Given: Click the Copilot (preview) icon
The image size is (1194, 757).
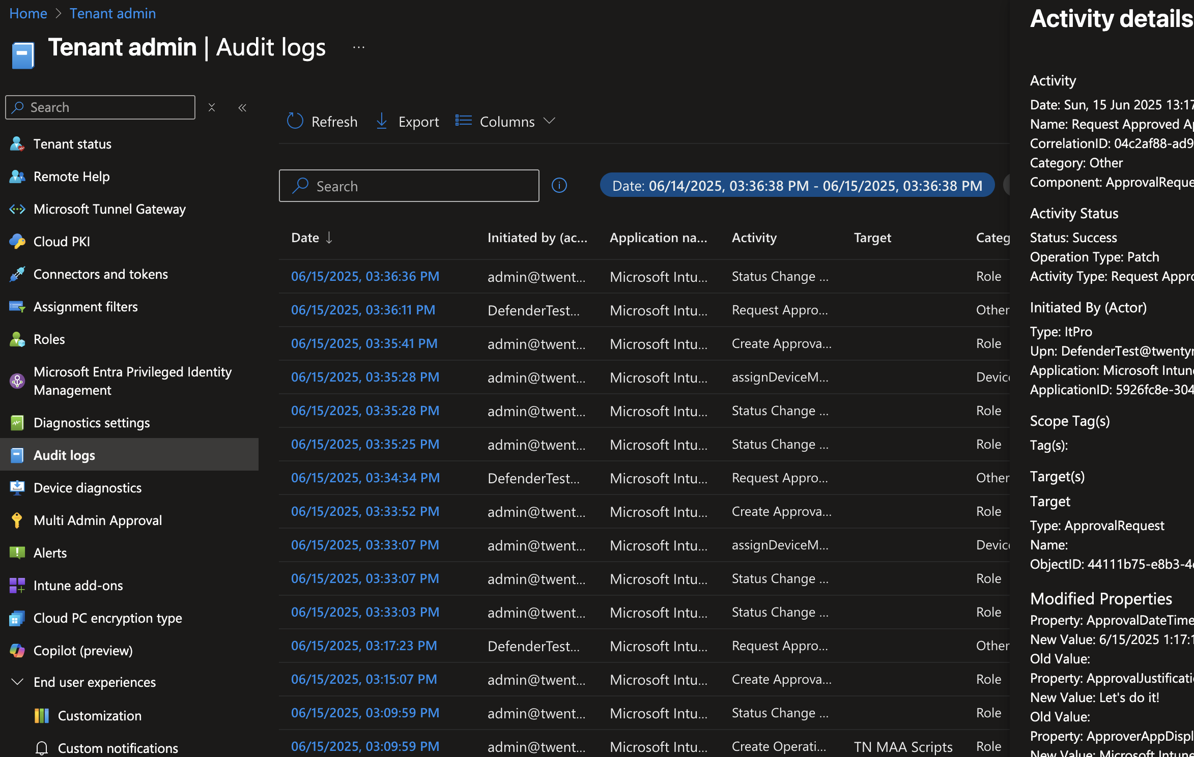Looking at the screenshot, I should (x=17, y=651).
